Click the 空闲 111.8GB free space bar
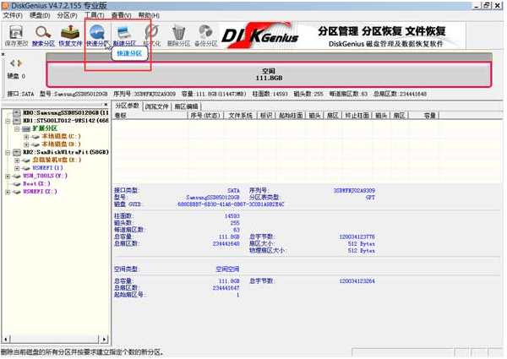The height and width of the screenshot is (359, 507). 269,73
